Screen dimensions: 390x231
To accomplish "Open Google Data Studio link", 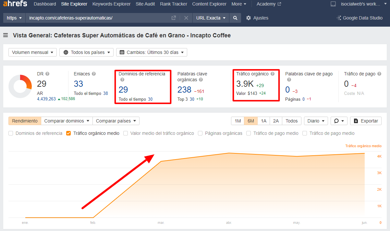I will 360,18.
